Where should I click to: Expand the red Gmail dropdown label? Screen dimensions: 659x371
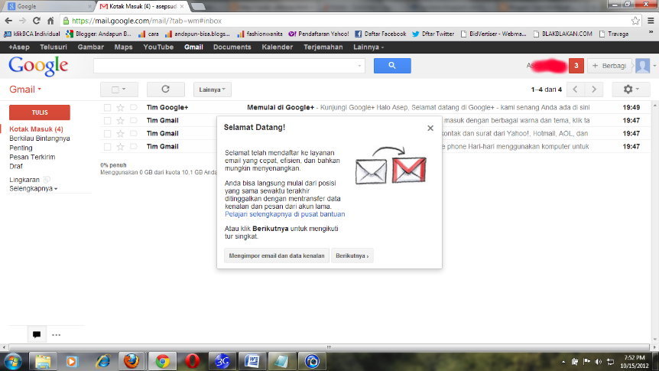click(x=25, y=89)
